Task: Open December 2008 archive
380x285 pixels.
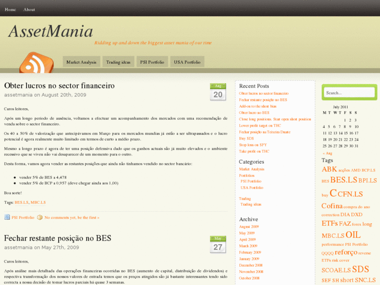Action: pyautogui.click(x=251, y=265)
